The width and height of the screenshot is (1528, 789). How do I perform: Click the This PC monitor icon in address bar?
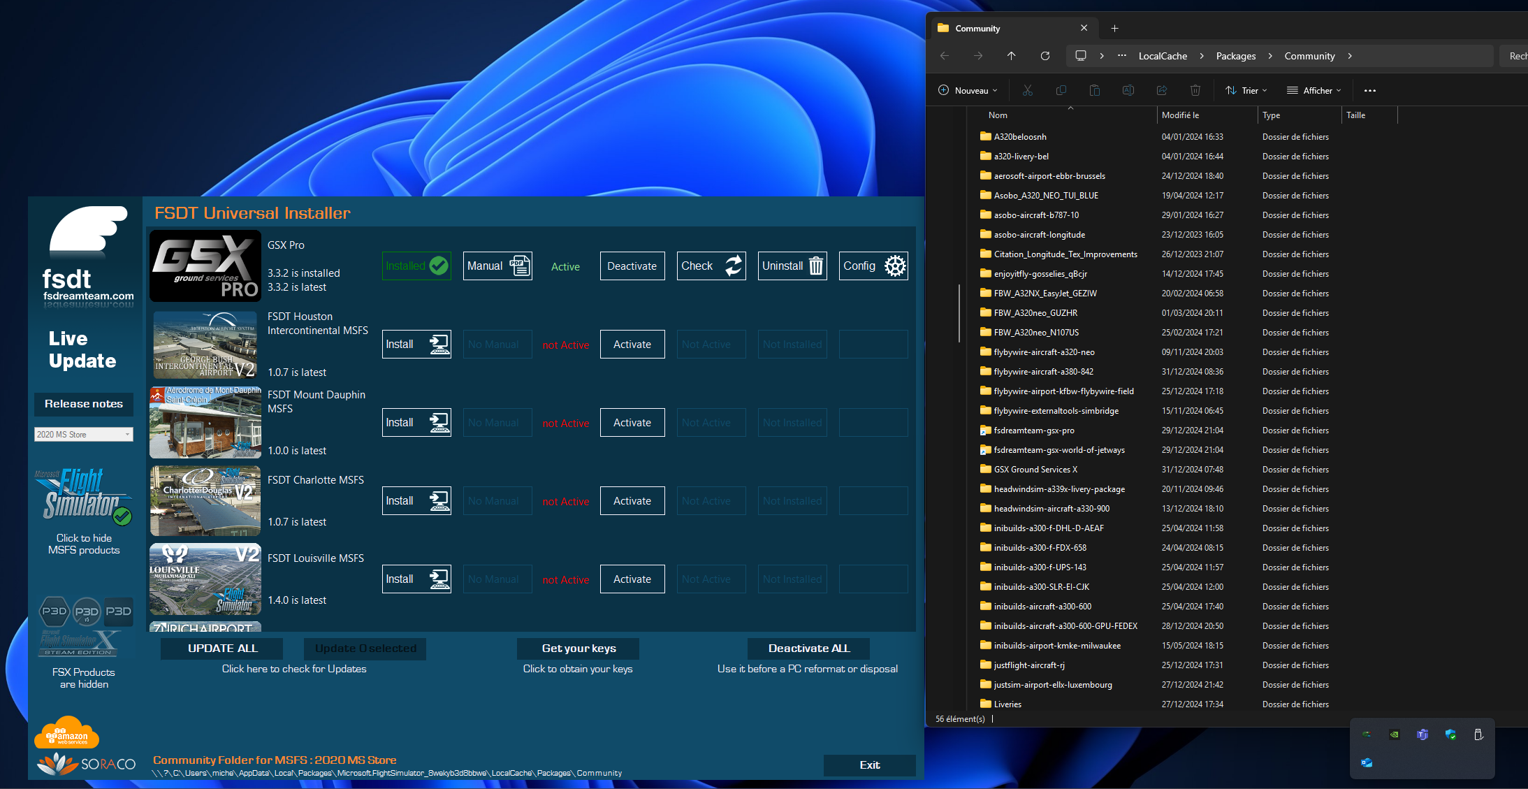tap(1081, 56)
